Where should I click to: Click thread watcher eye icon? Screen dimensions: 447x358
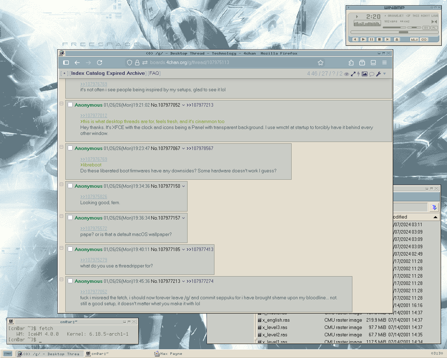click(346, 74)
